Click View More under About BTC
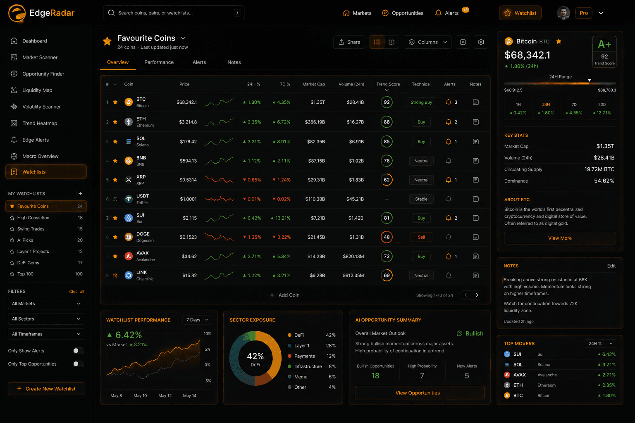 click(560, 238)
